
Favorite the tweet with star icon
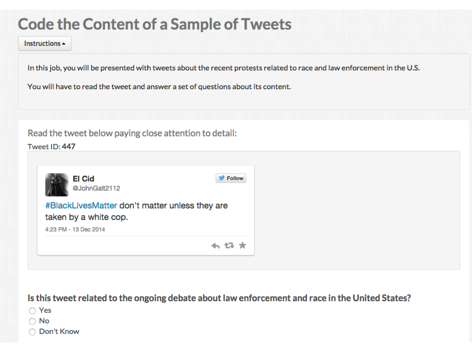pos(242,246)
